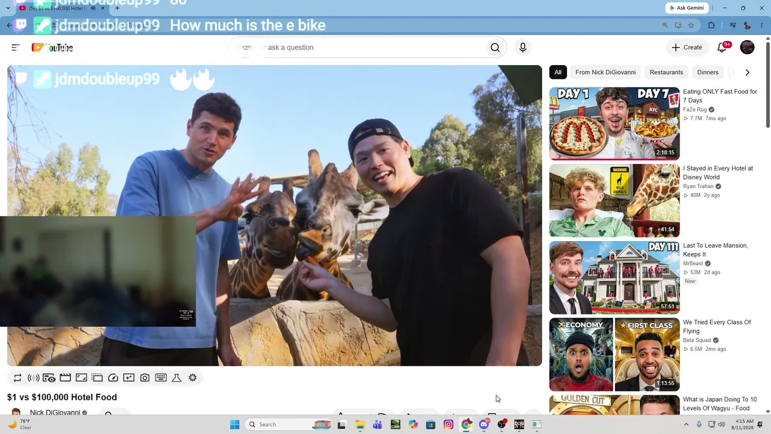Show more filter chips with right arrow
The height and width of the screenshot is (434, 771).
tap(748, 72)
